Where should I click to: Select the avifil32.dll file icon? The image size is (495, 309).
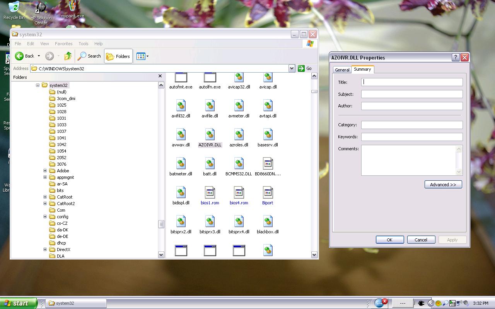tap(181, 106)
